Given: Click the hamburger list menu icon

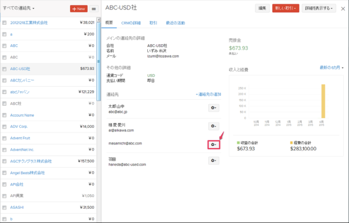Looking at the screenshot, I should tap(94, 8).
